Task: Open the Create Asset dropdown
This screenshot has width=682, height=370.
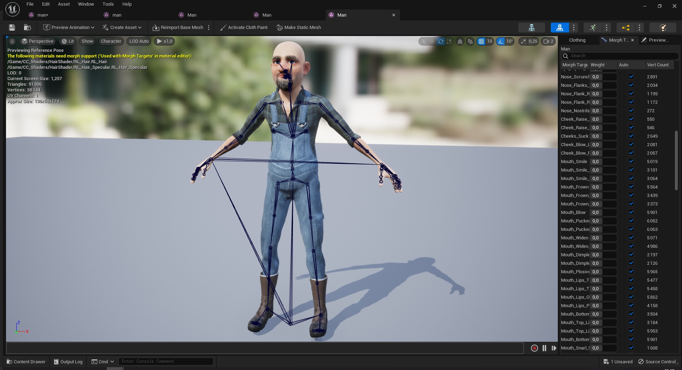Action: (122, 28)
